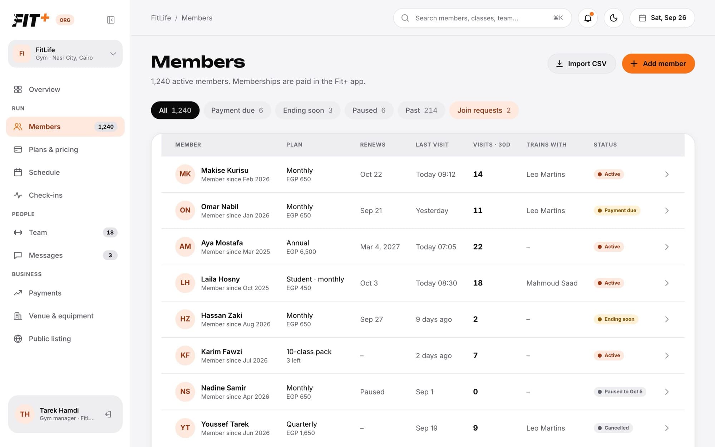Toggle dark mode moon icon
This screenshot has height=447, width=715.
[613, 18]
